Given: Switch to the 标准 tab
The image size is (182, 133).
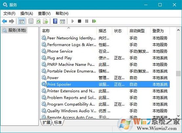Looking at the screenshot, I should pos(58,122).
